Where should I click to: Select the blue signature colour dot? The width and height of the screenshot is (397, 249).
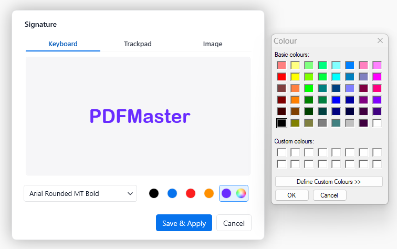172,193
